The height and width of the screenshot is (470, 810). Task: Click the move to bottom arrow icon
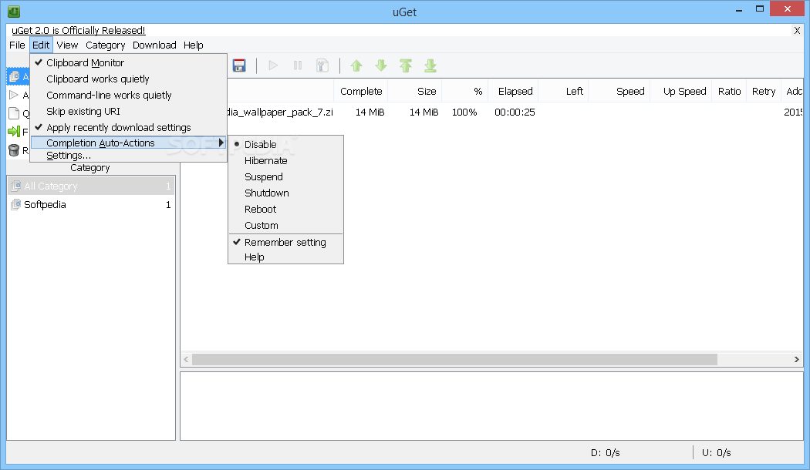click(430, 65)
